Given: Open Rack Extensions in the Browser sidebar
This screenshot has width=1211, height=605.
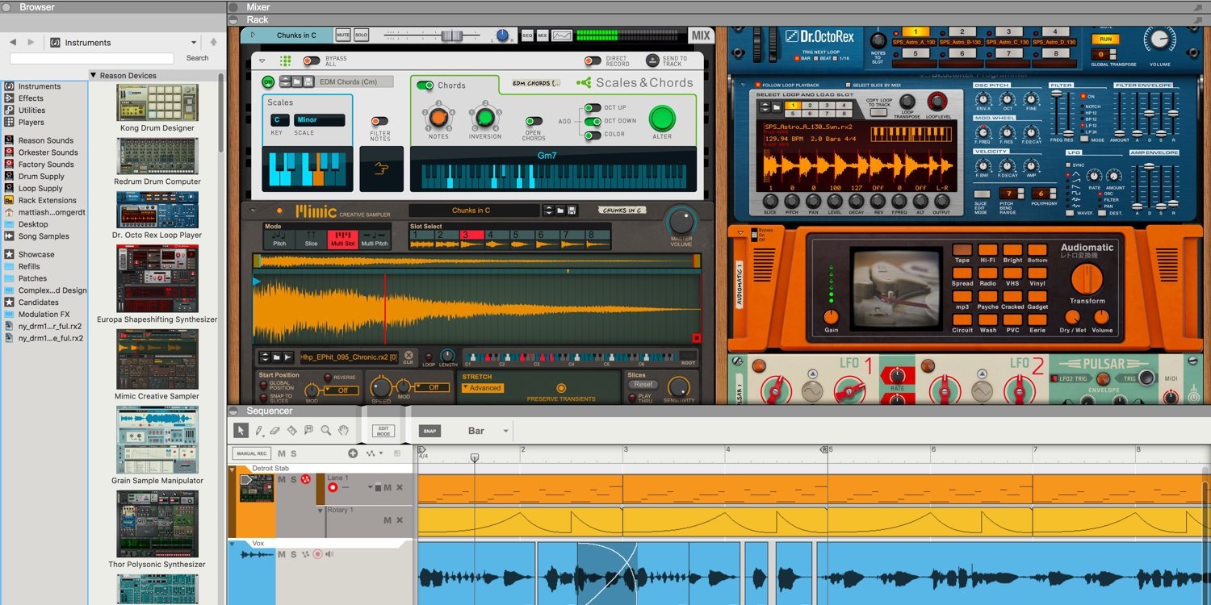Looking at the screenshot, I should pos(47,200).
